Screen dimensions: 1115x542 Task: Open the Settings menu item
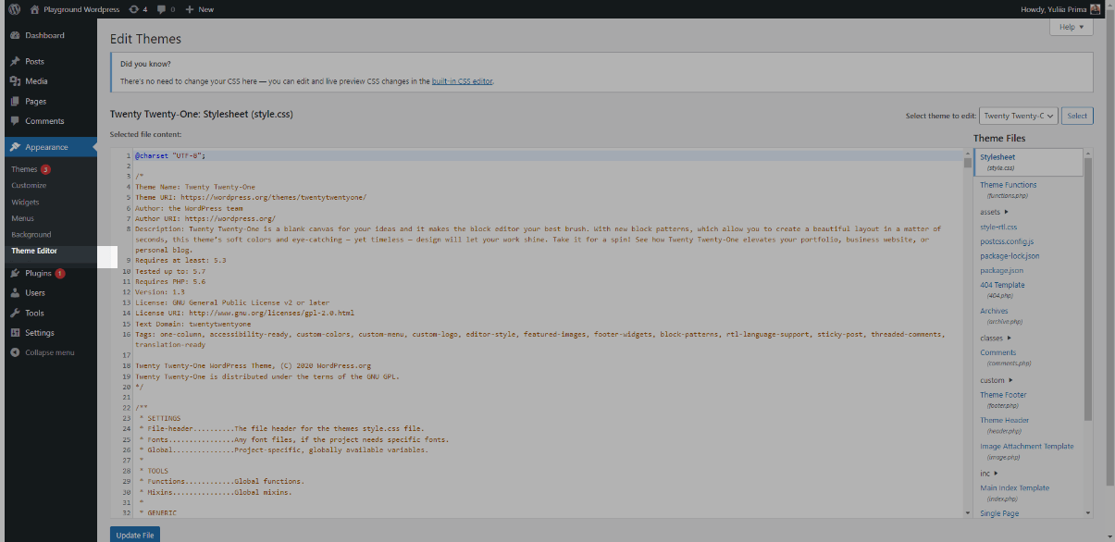click(39, 333)
